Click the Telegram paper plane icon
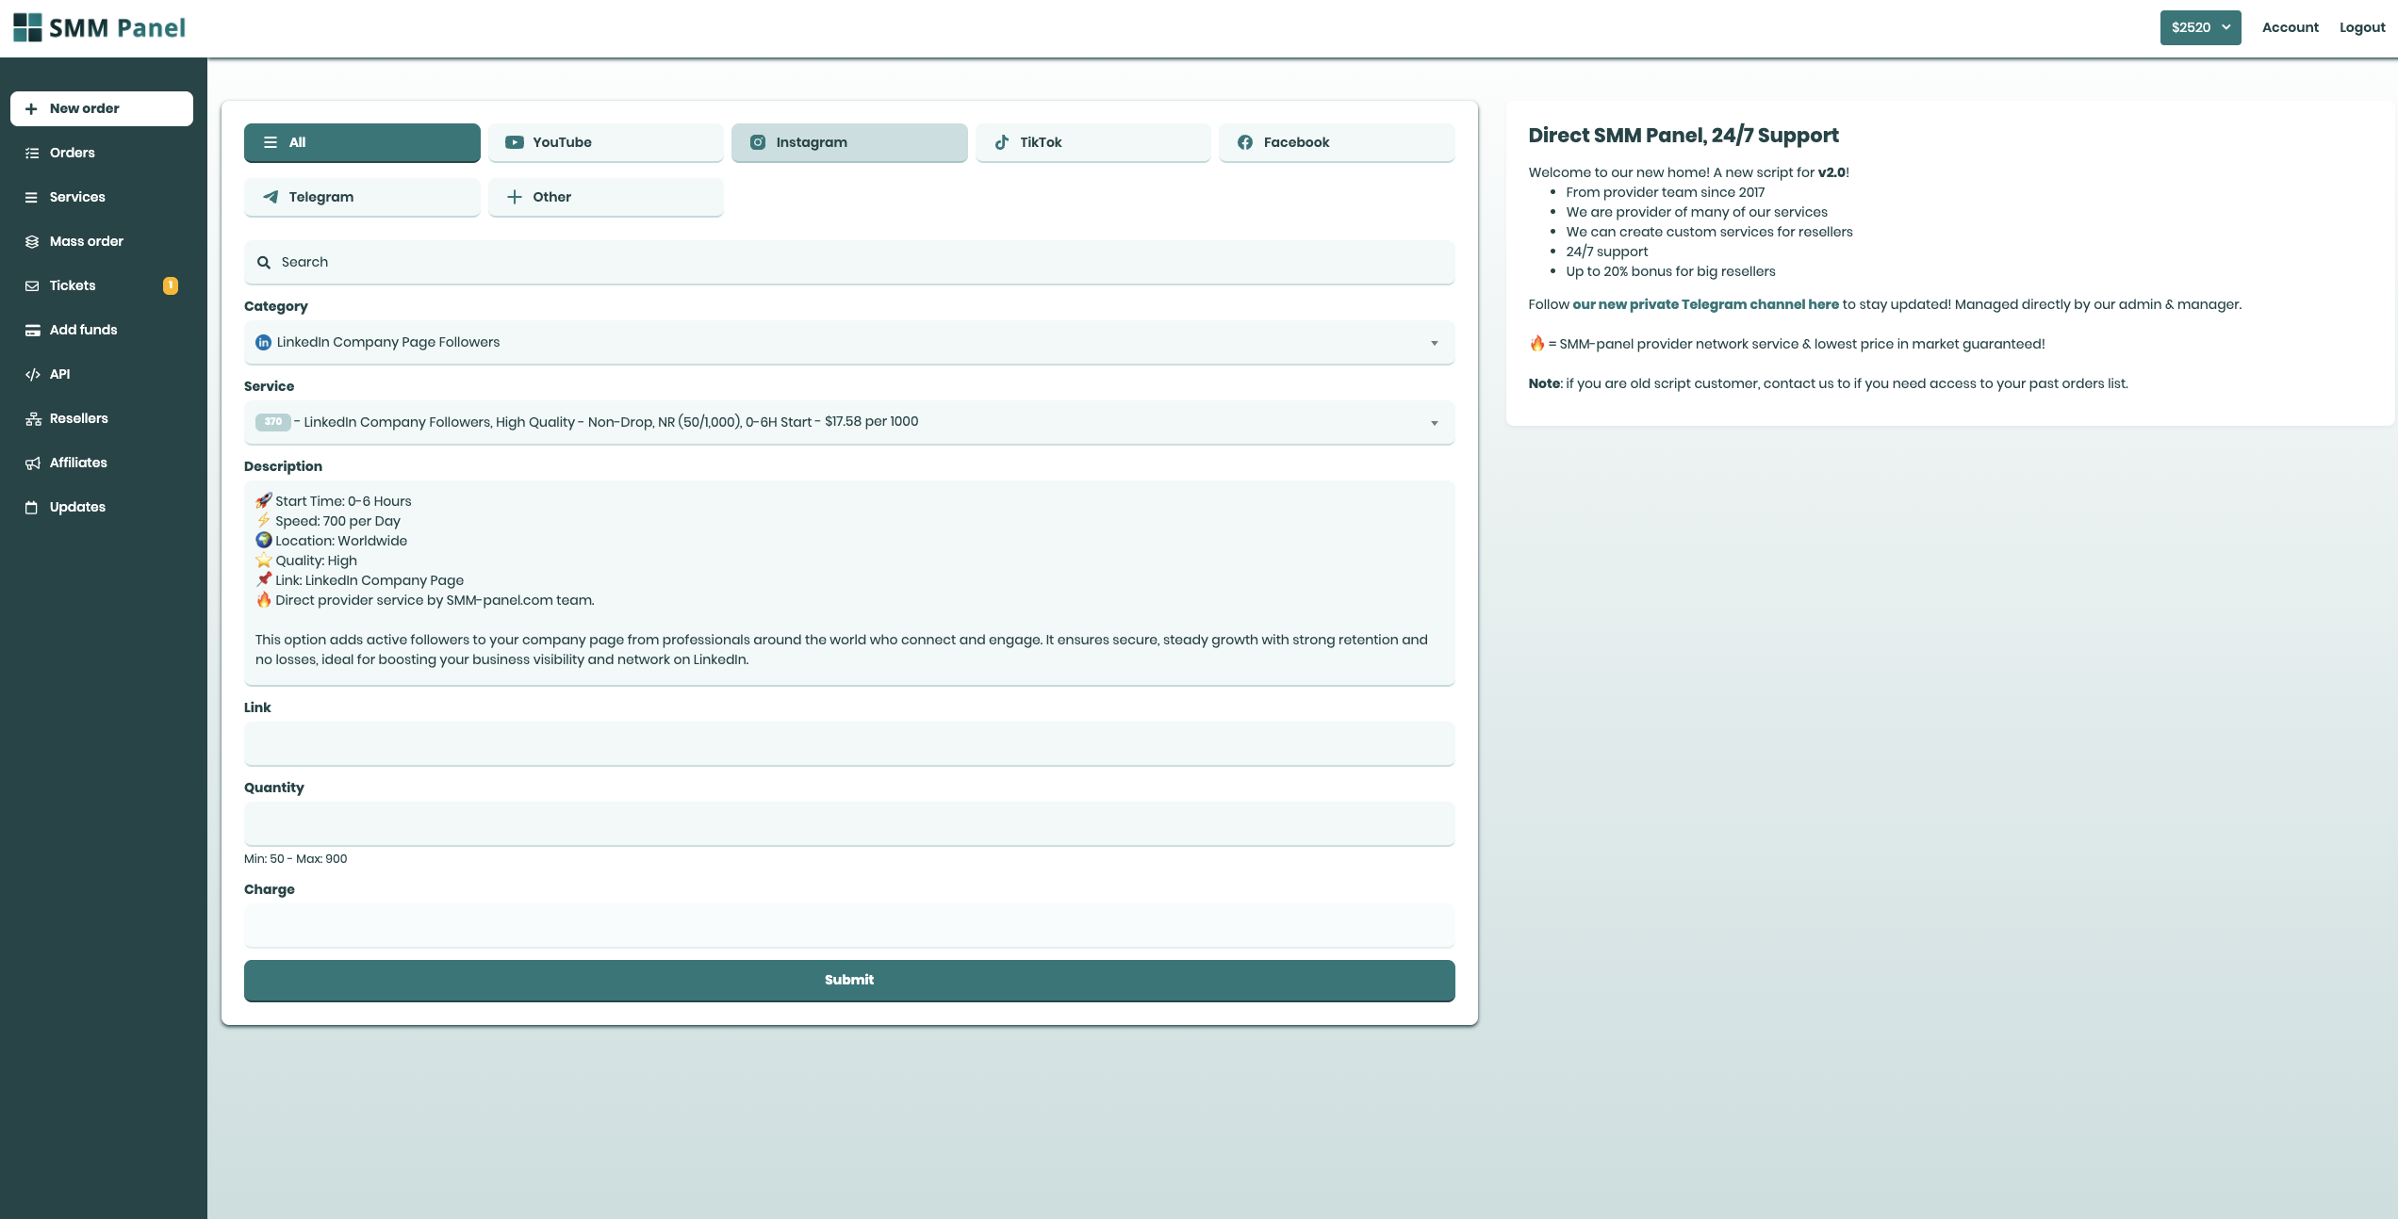This screenshot has width=2398, height=1219. pos(271,197)
